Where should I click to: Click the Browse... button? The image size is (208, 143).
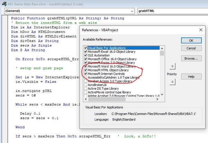click(191, 59)
